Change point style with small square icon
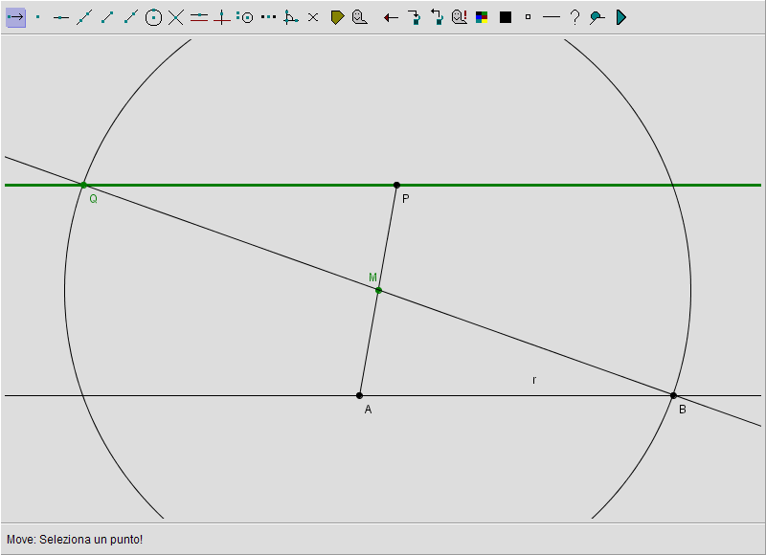 click(x=528, y=17)
